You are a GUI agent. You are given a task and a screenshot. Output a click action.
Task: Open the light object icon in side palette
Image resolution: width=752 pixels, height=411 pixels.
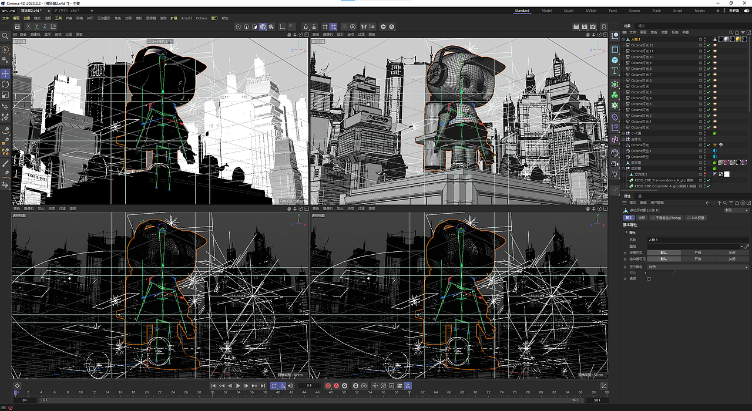[x=615, y=174]
